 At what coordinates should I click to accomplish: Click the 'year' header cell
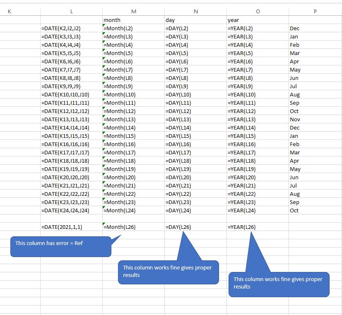click(x=258, y=20)
